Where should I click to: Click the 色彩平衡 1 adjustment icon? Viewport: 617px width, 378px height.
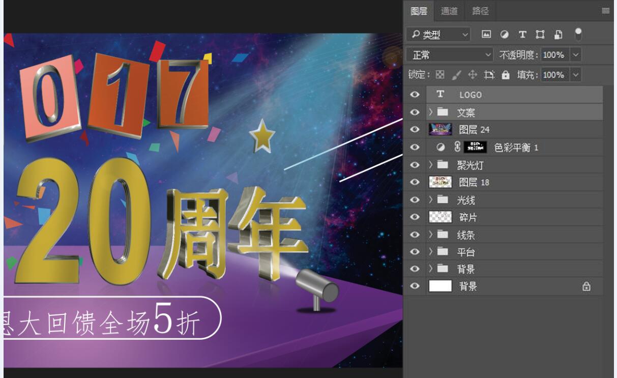coord(441,147)
